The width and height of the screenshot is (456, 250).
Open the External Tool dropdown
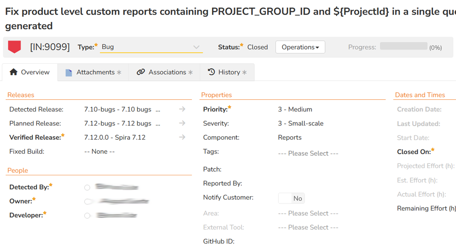pos(308,227)
